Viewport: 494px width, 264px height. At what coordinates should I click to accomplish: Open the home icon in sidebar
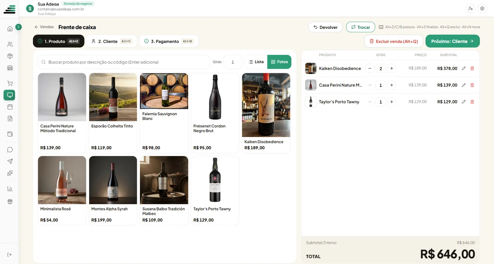[x=10, y=29]
